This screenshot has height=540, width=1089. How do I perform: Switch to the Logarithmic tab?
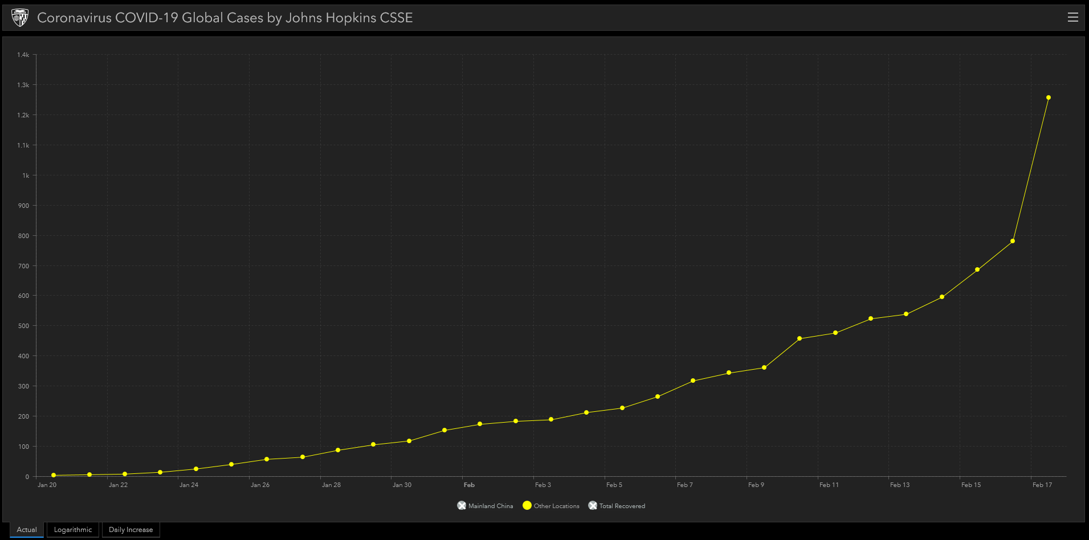73,530
